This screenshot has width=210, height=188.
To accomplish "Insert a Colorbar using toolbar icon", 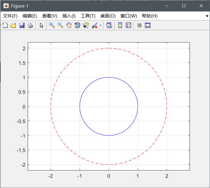I will (120, 25).
